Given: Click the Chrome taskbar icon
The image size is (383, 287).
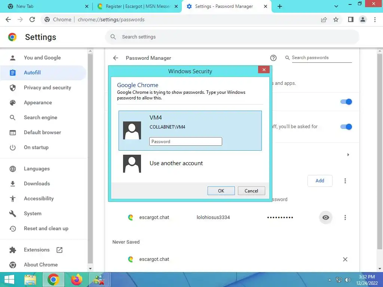Looking at the screenshot, I should click(x=53, y=280).
